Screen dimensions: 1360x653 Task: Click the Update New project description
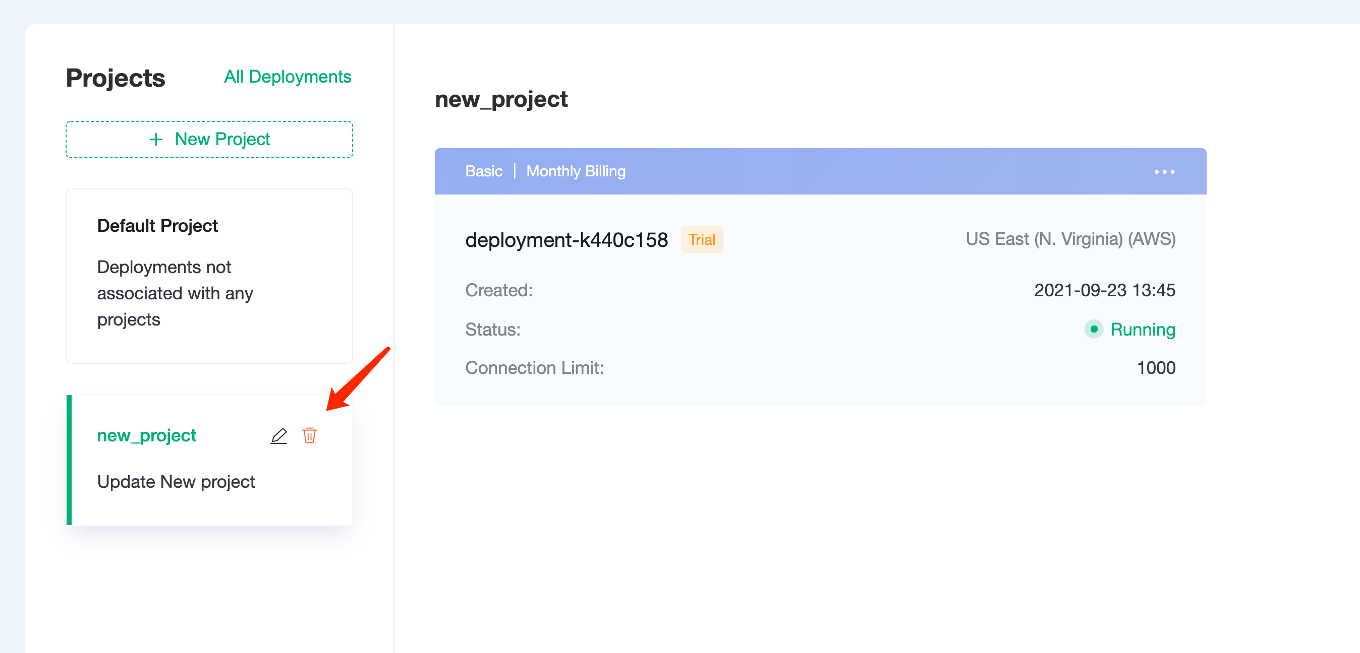click(176, 482)
